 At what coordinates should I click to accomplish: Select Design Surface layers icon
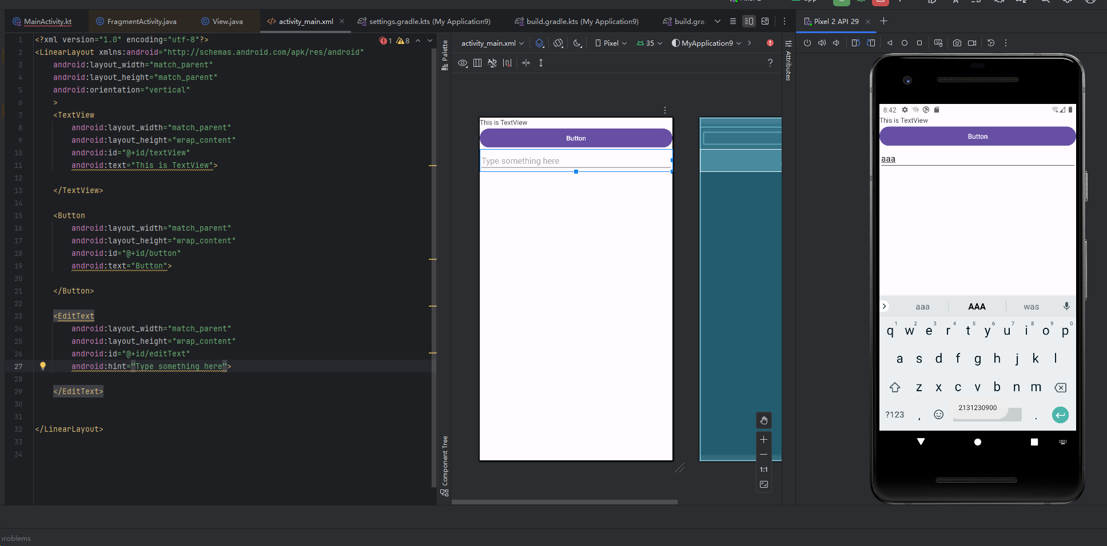(x=539, y=43)
